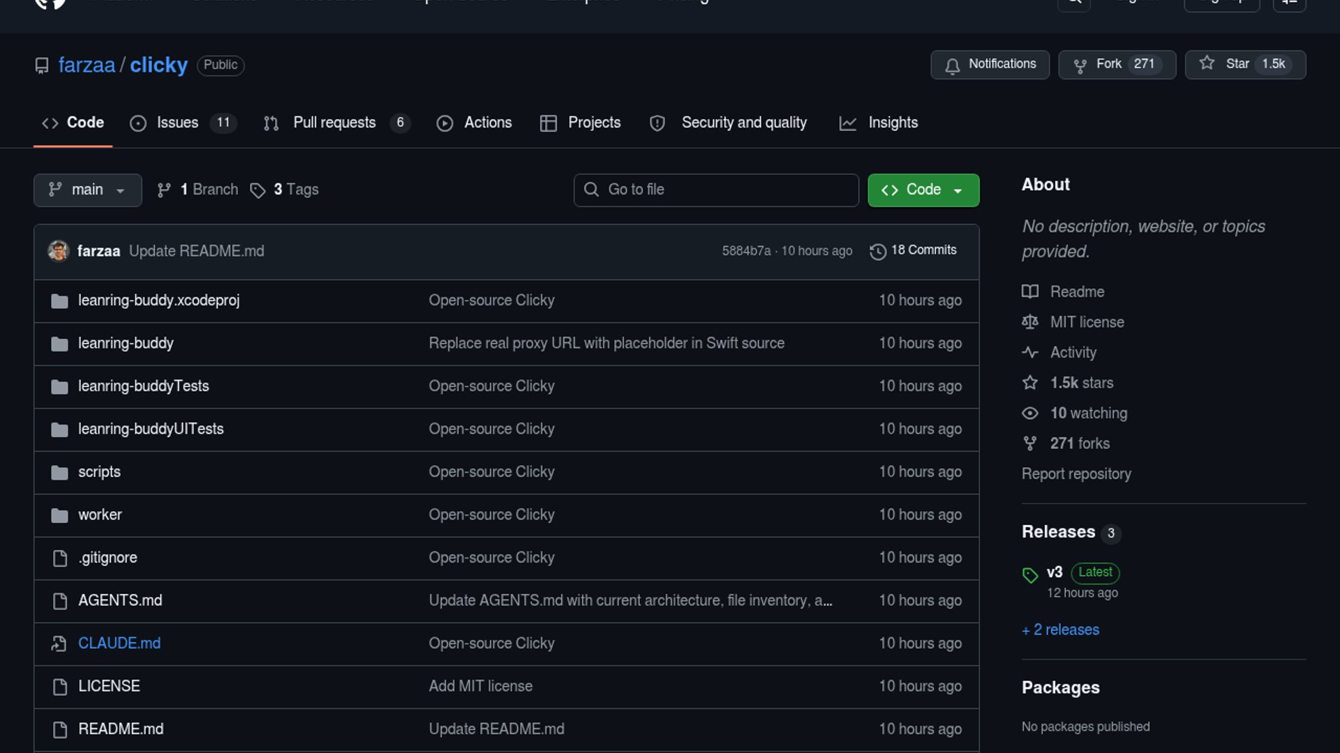Viewport: 1340px width, 753px height.
Task: Switch to the Pull requests tab
Action: (x=334, y=123)
